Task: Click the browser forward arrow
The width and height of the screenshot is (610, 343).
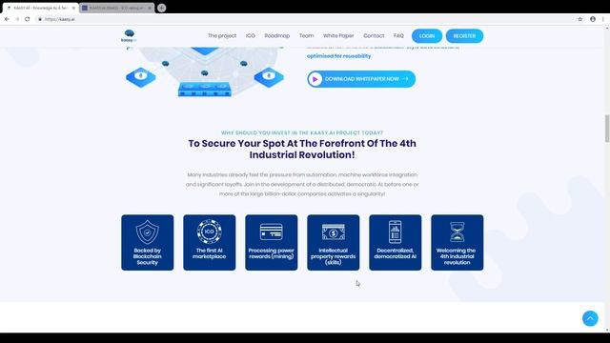Action: 17,19
